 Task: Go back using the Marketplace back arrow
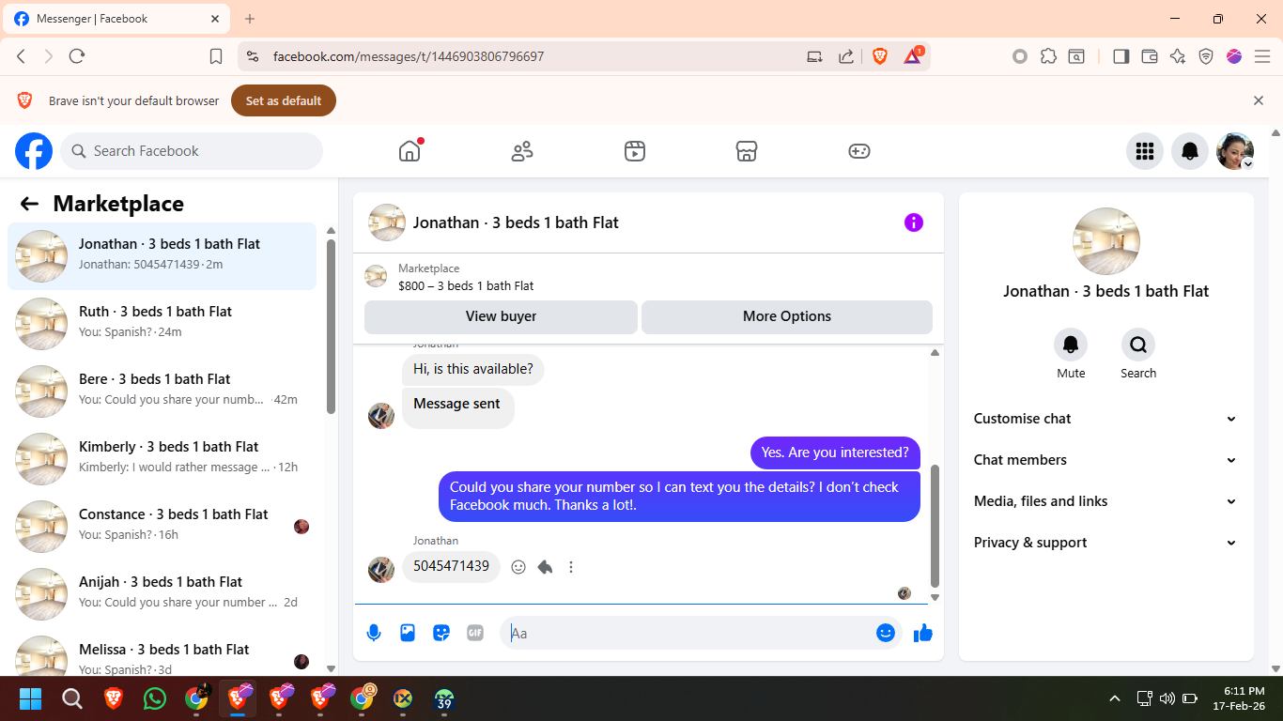pyautogui.click(x=29, y=204)
